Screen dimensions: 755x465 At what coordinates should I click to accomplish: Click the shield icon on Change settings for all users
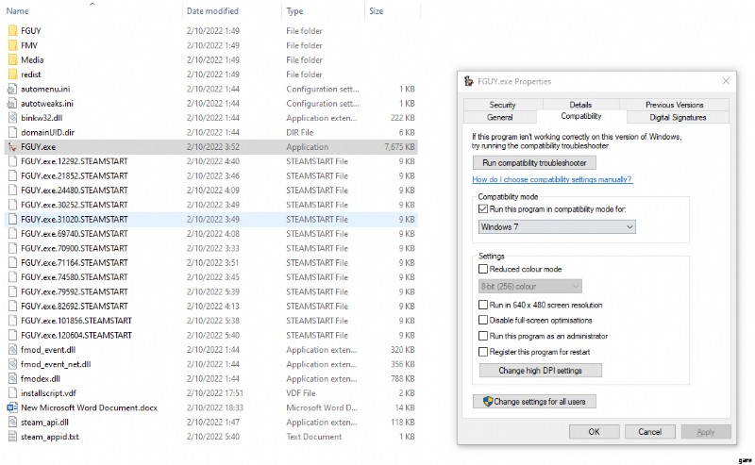pos(488,402)
